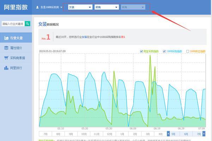Click the right arrow of the month timeline

204,134
